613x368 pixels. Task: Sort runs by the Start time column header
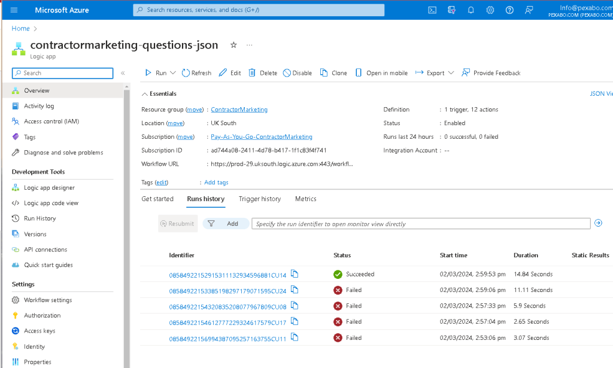(x=454, y=256)
